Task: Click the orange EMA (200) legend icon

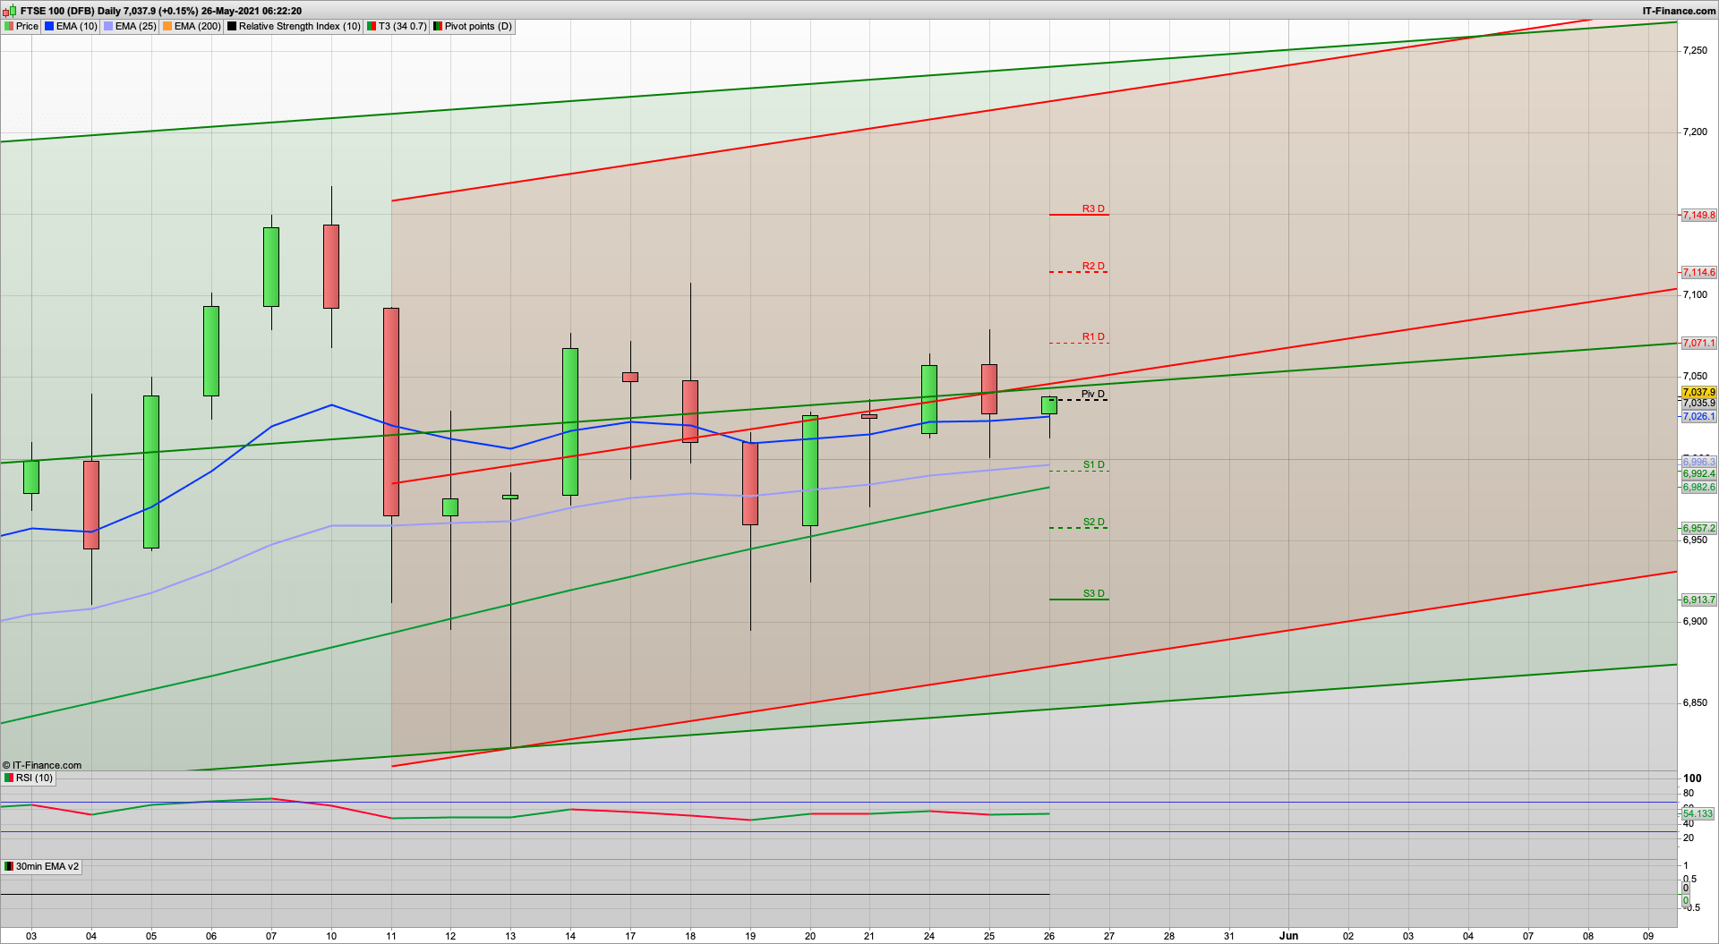Action: (167, 26)
